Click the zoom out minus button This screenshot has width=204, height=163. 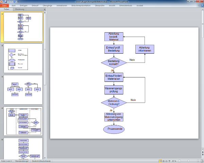[x=180, y=161]
